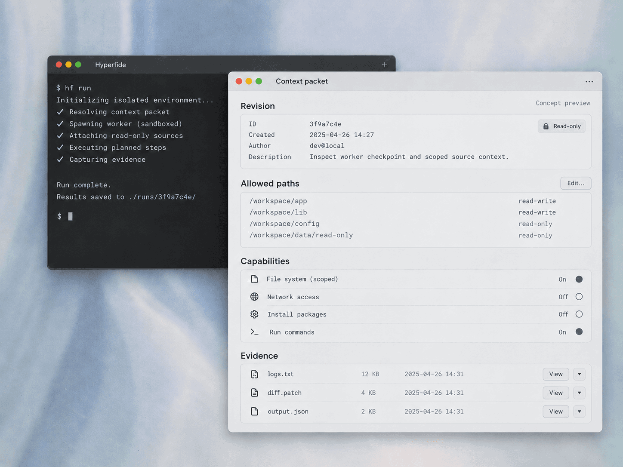This screenshot has height=467, width=623.
Task: Click the 12 KB size of logs.txt
Action: coord(370,374)
